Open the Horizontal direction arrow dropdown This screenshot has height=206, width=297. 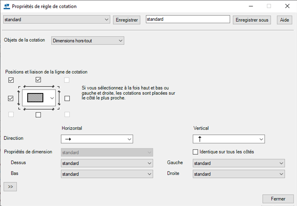coord(97,139)
